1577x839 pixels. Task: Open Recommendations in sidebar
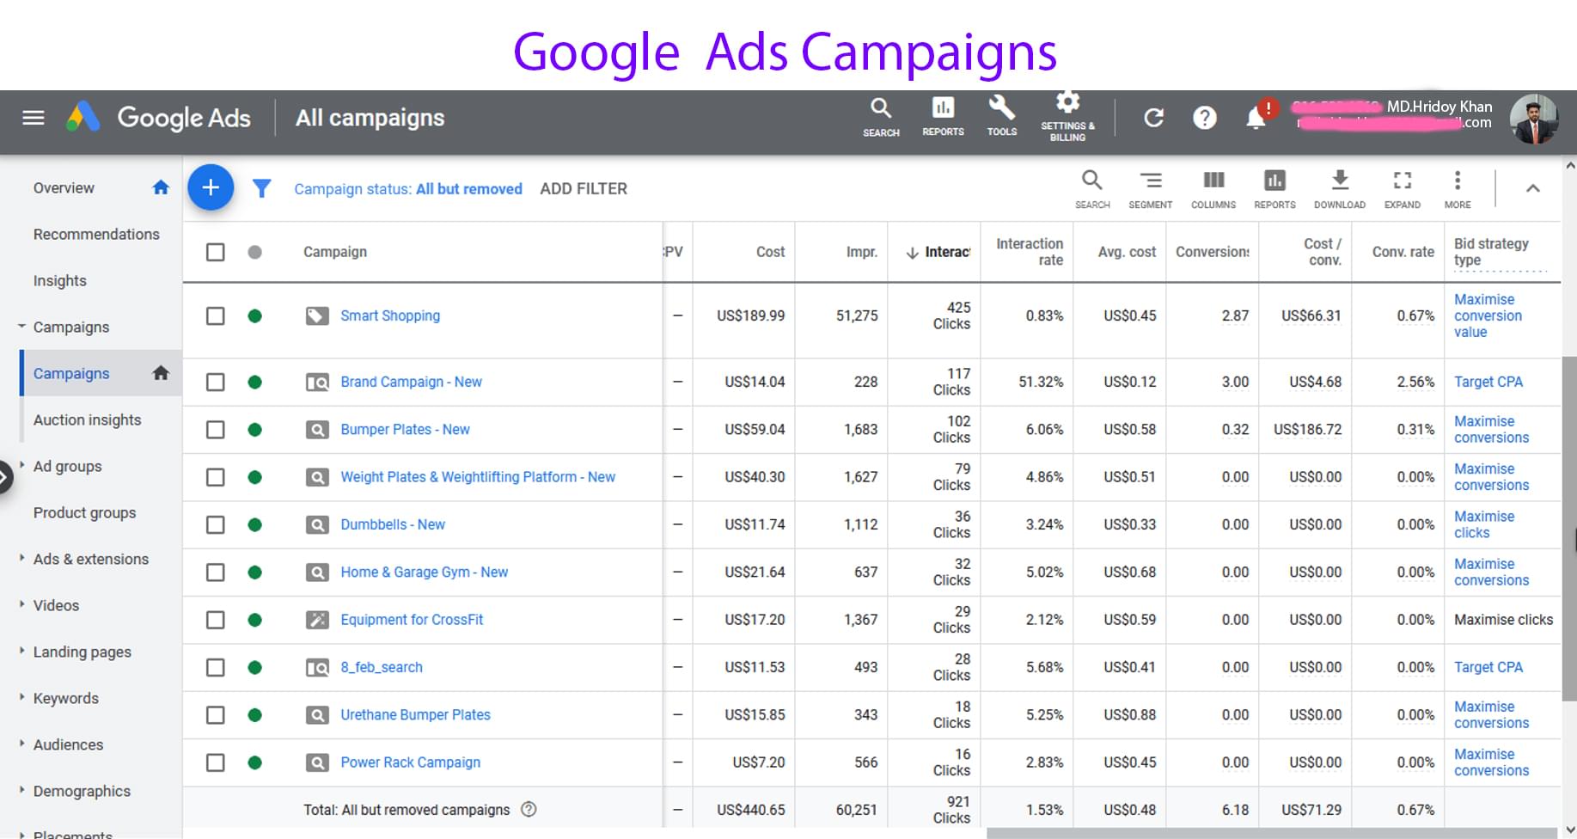coord(96,234)
